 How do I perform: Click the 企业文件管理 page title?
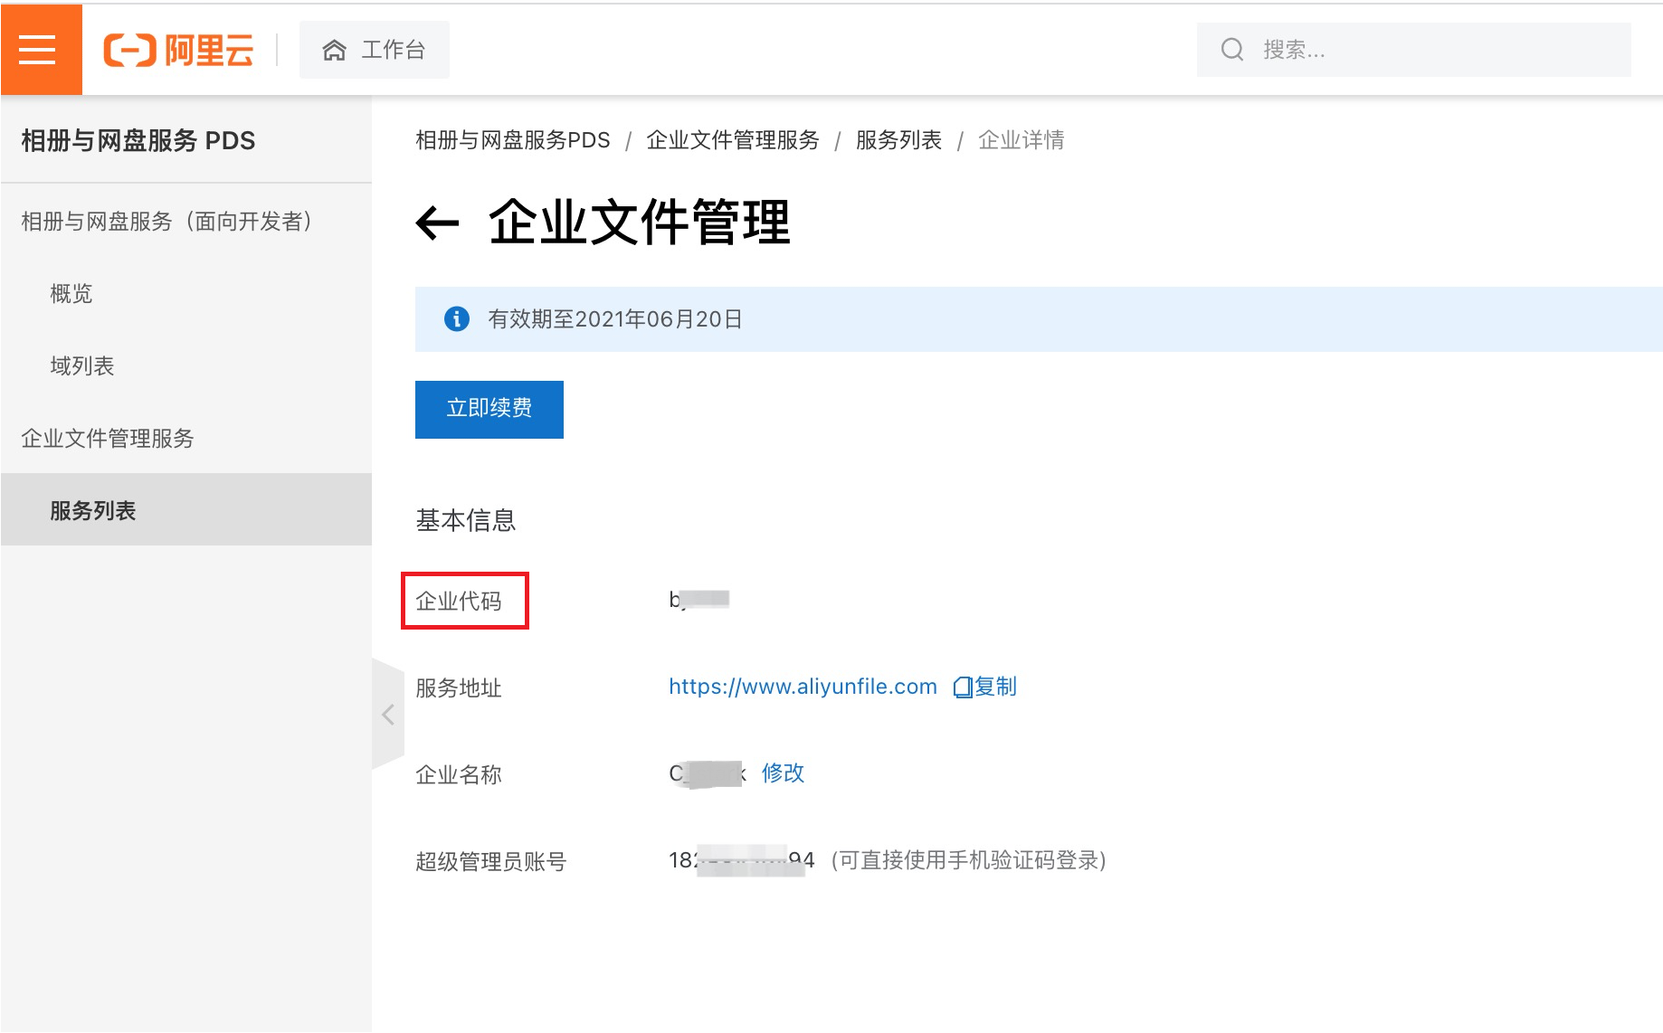tap(640, 223)
